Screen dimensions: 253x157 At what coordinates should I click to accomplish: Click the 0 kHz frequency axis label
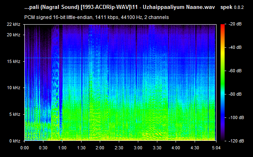click(15, 141)
